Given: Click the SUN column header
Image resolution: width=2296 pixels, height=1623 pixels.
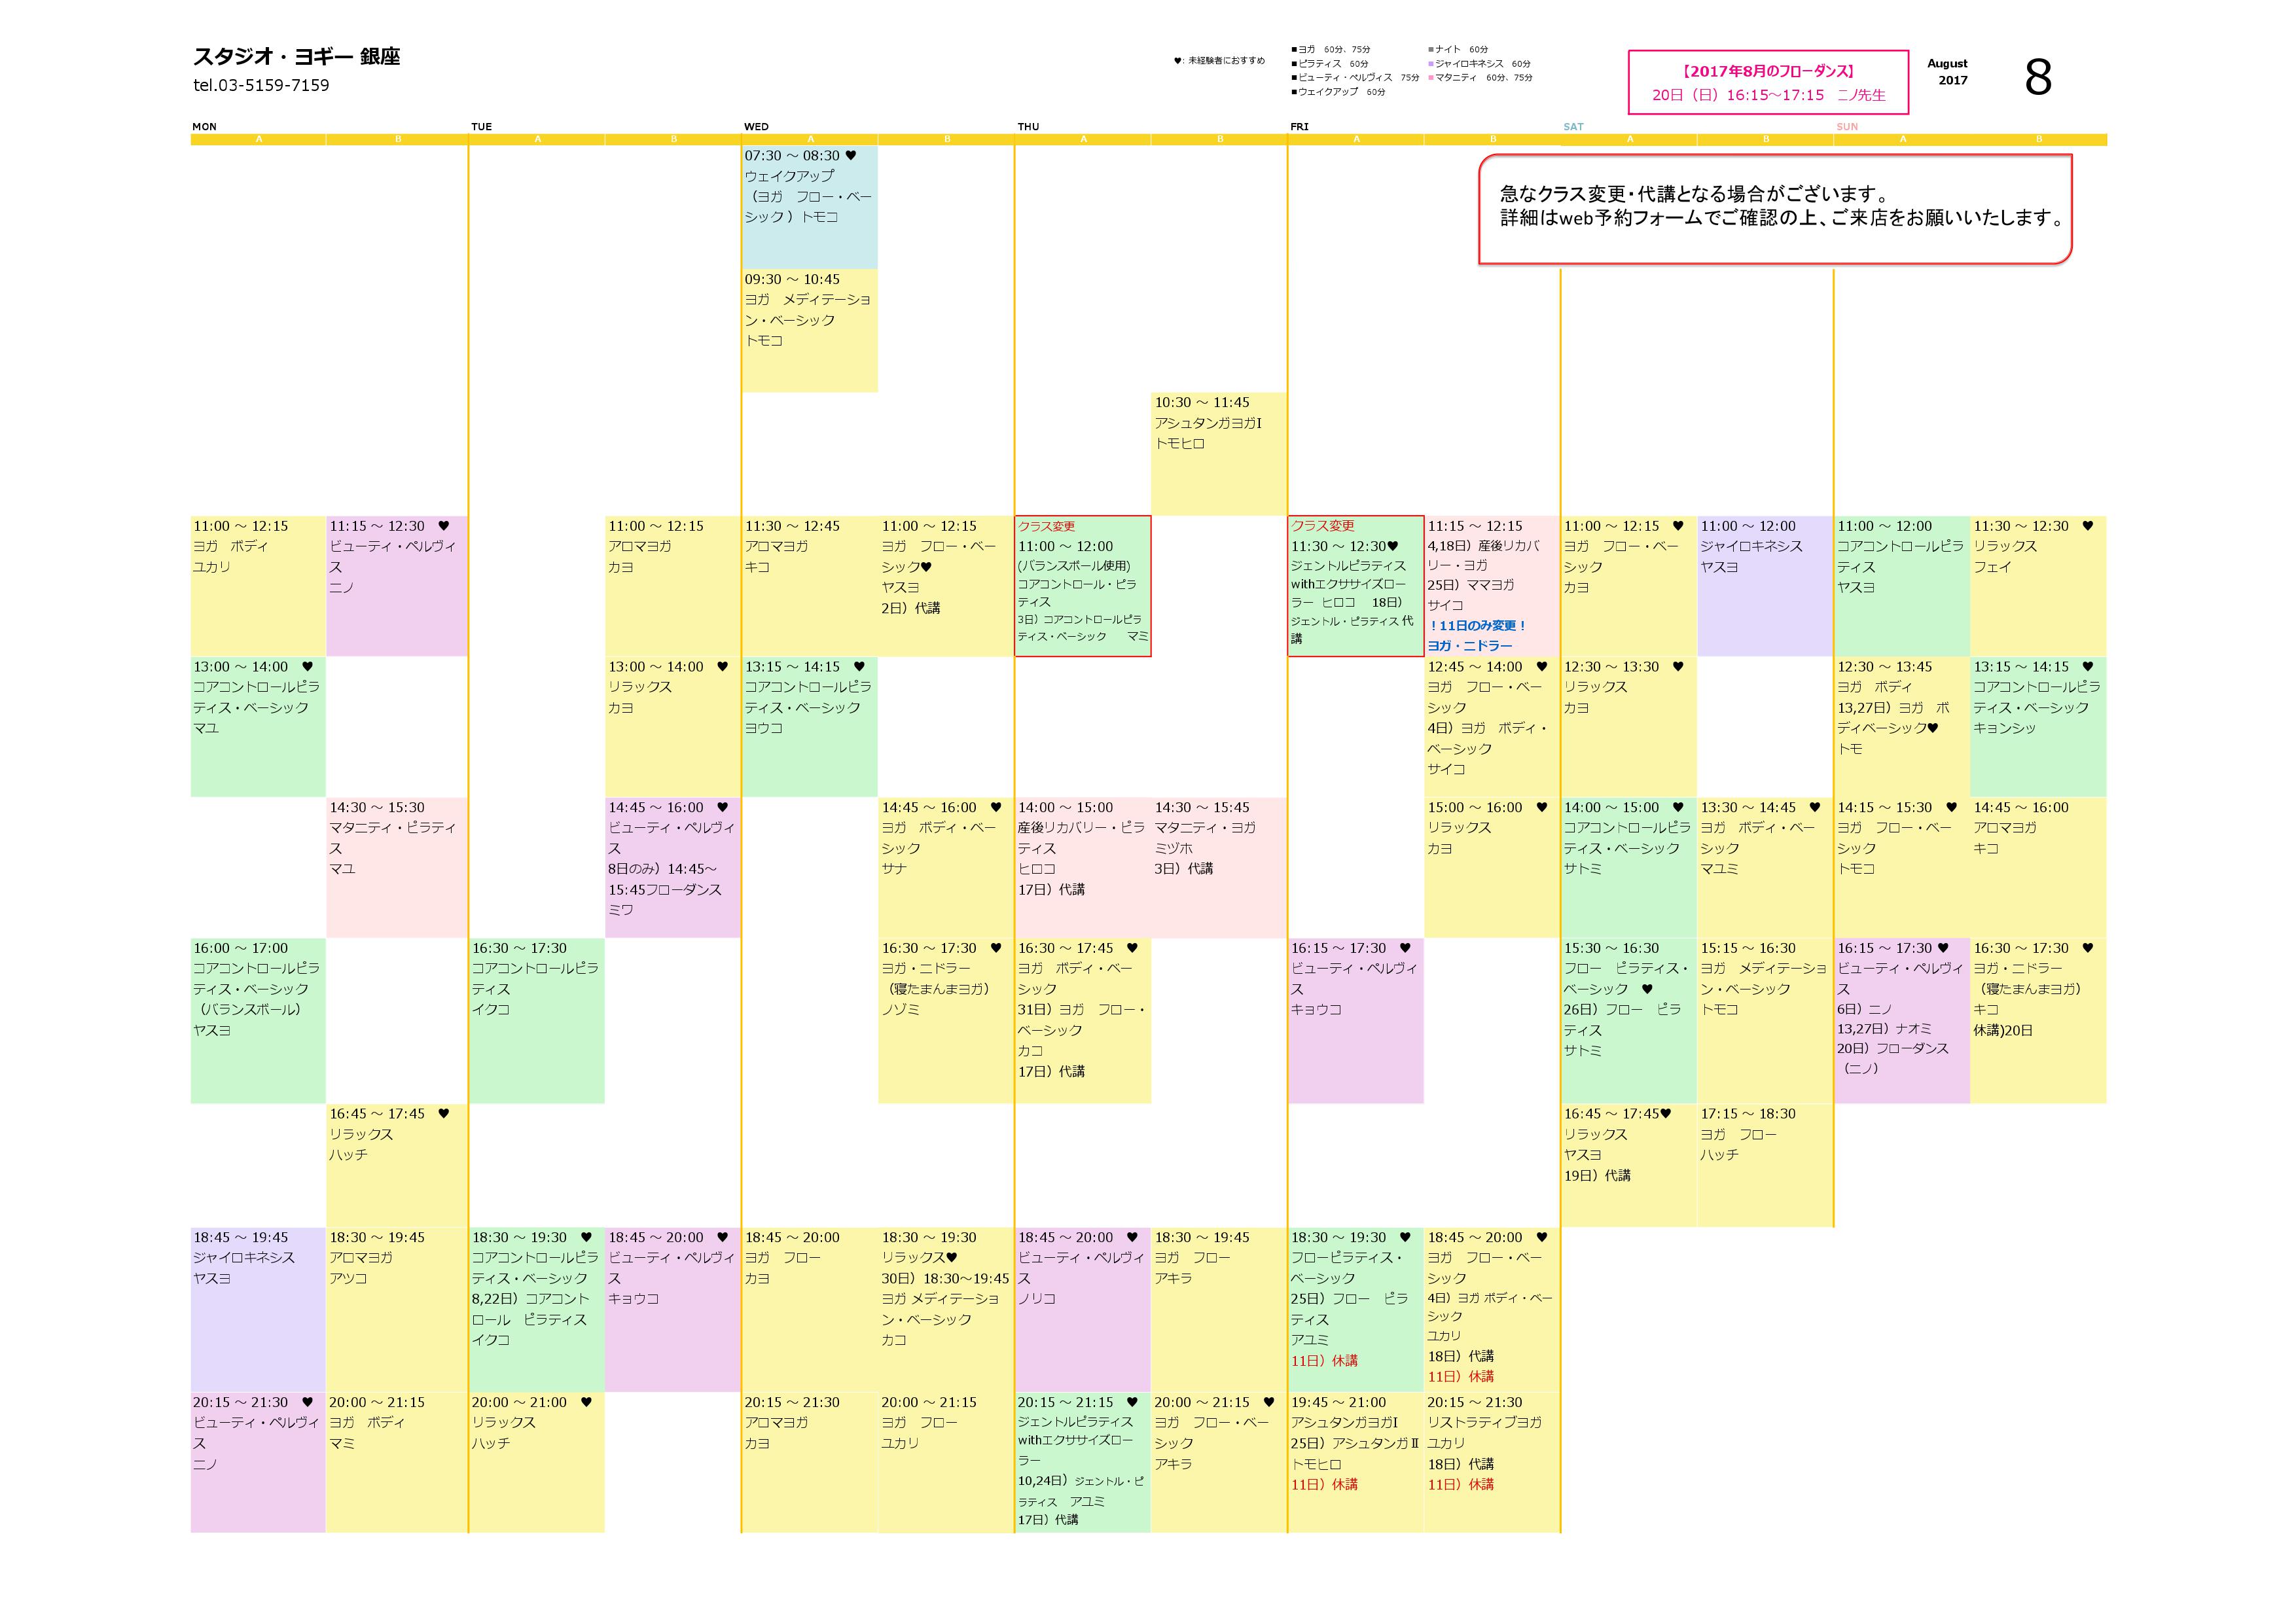Looking at the screenshot, I should (1847, 127).
